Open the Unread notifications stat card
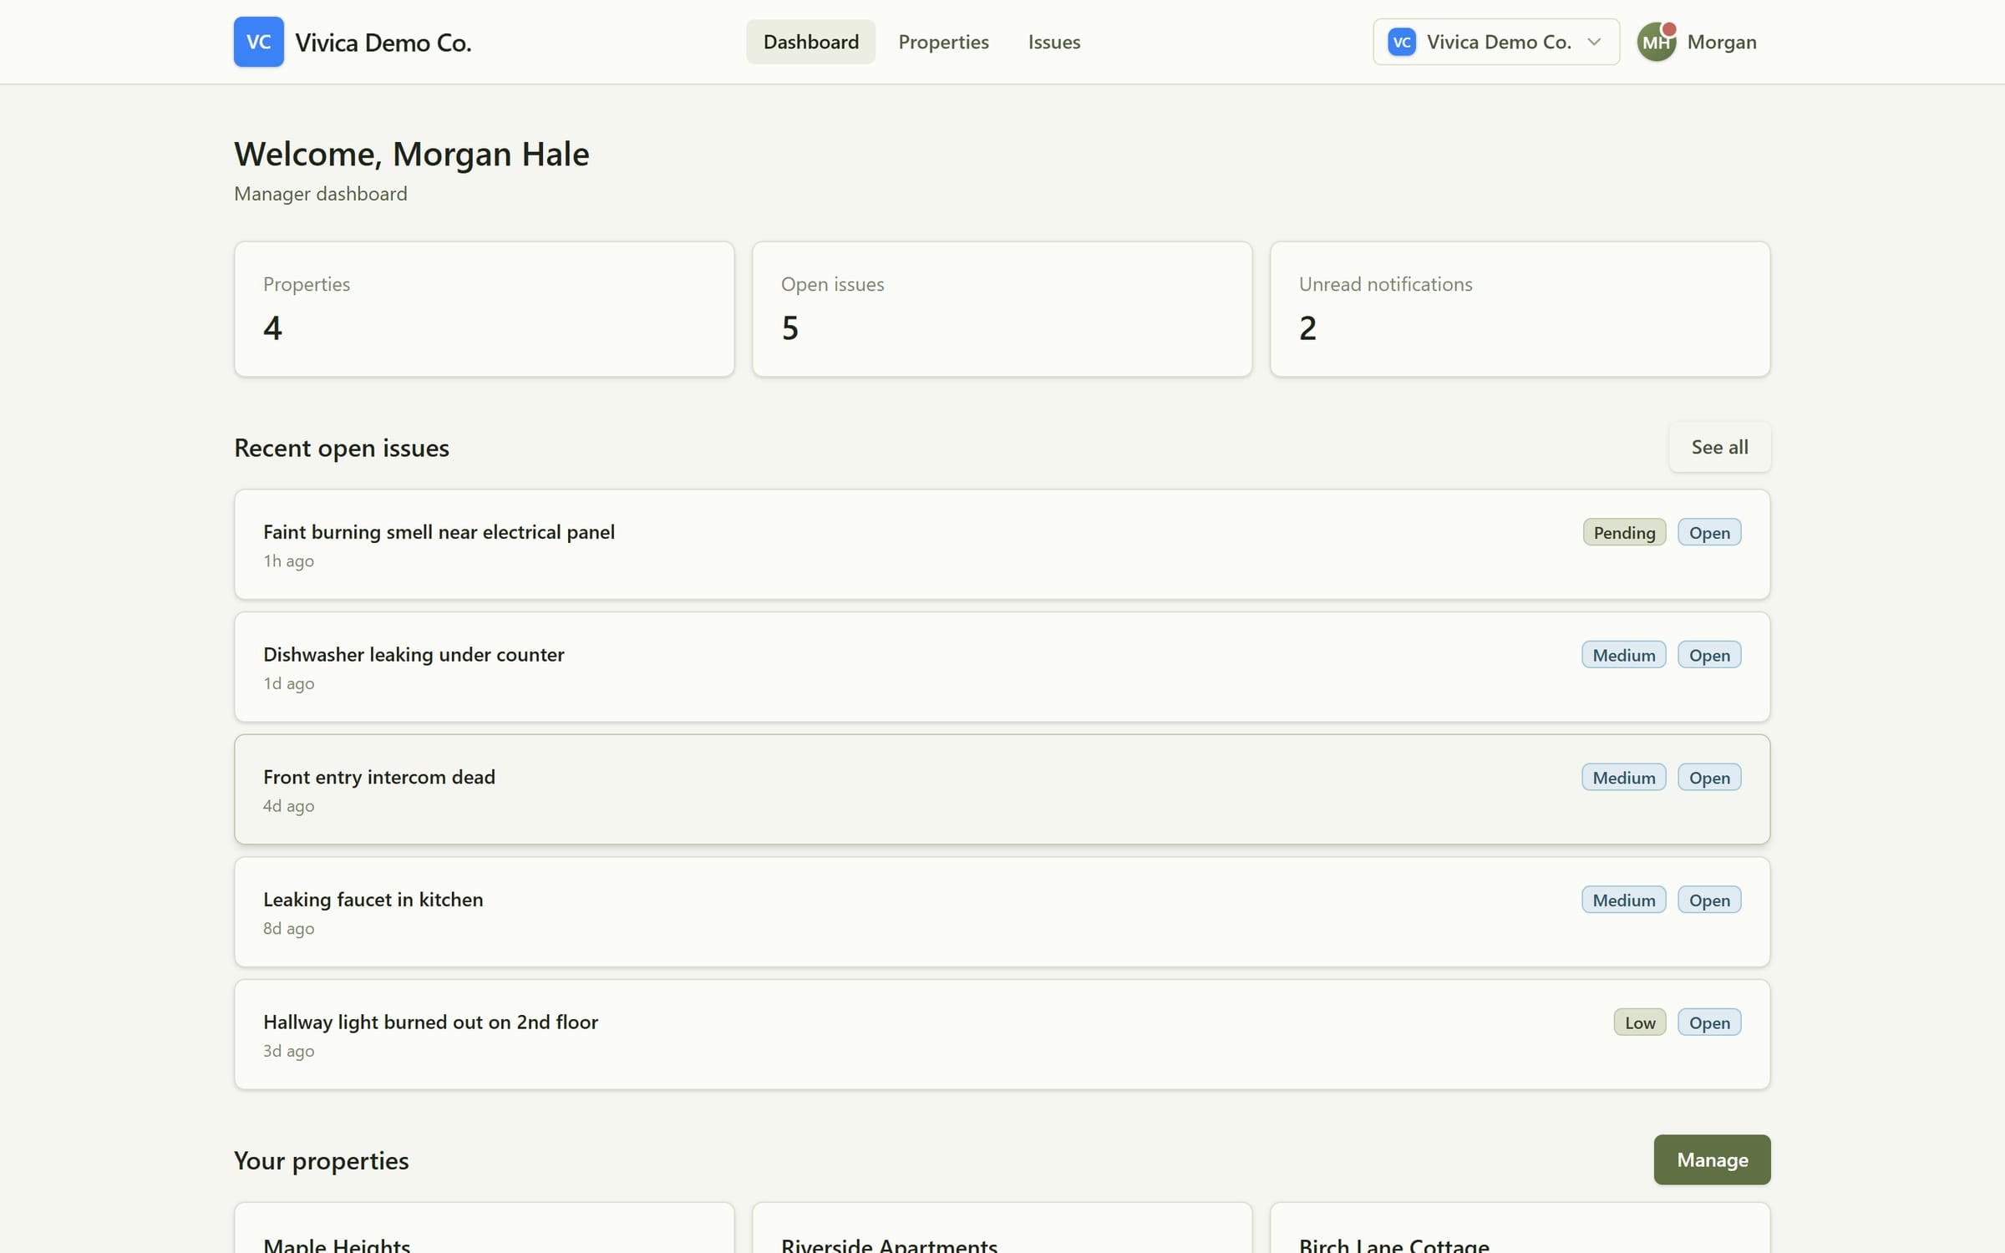 1520,309
